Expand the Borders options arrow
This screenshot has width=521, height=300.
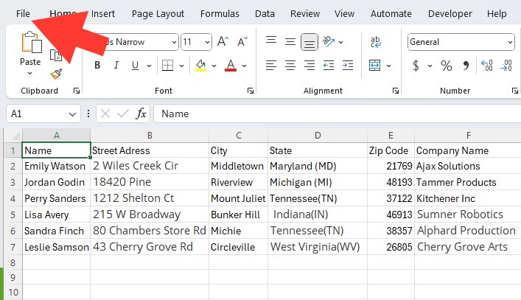pos(181,66)
